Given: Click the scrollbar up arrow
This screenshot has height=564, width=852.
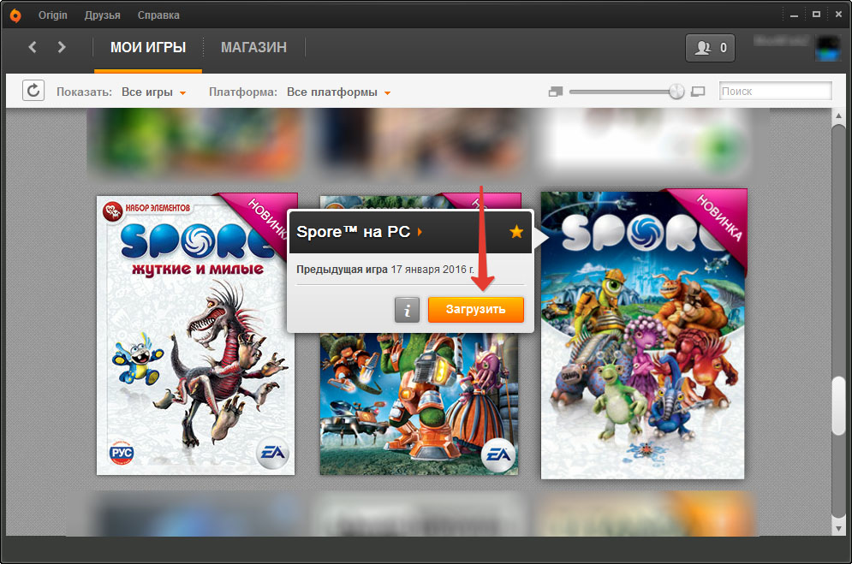Looking at the screenshot, I should 839,116.
